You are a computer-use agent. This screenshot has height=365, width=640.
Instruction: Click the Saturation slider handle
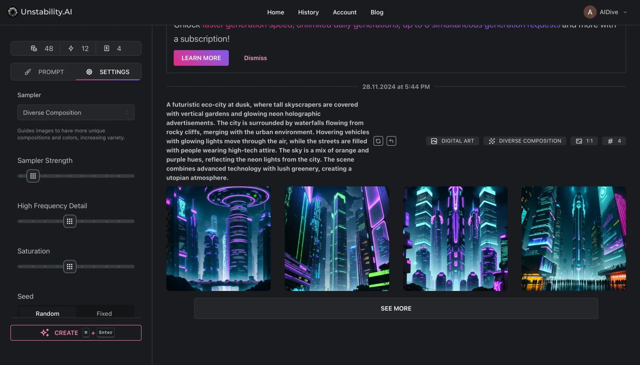pos(70,266)
